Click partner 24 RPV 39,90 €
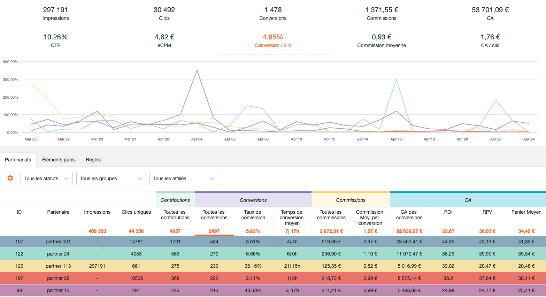The width and height of the screenshot is (546, 297). [487, 254]
